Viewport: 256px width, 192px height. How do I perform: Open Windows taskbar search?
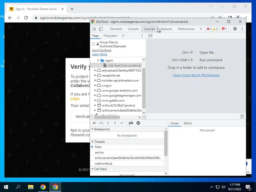18,187
